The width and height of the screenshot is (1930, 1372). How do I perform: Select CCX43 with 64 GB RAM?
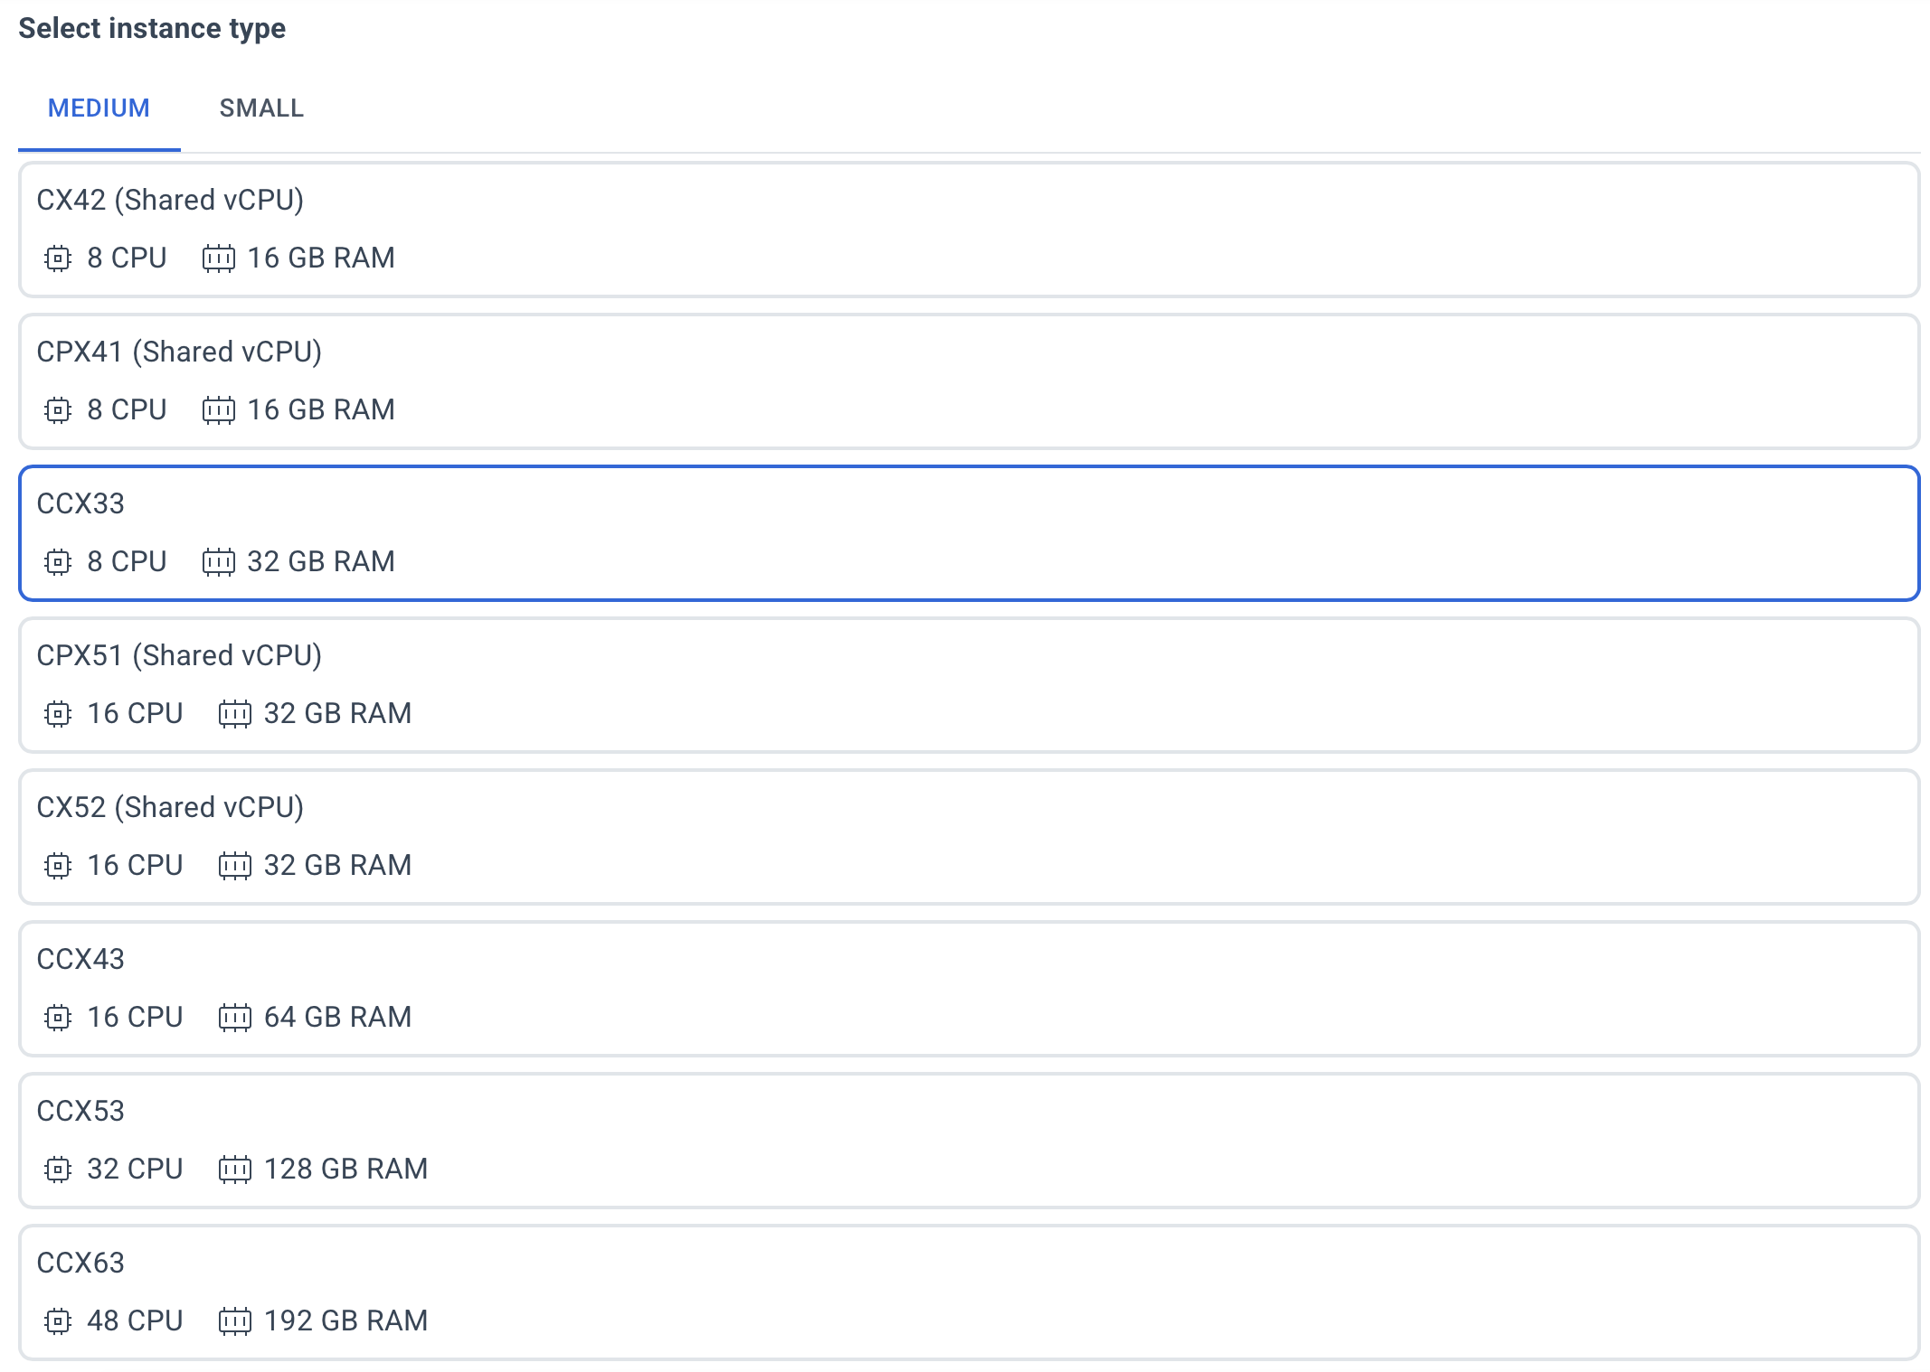(969, 989)
